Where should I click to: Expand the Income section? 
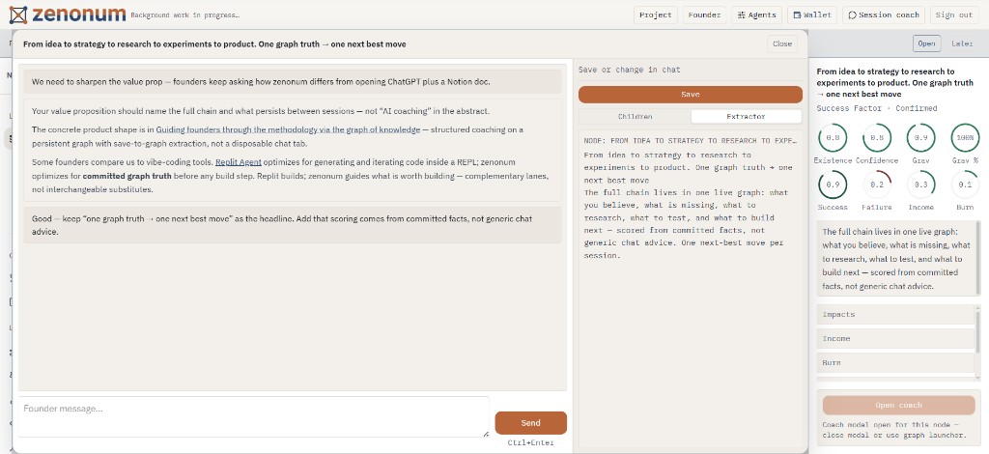tap(895, 339)
